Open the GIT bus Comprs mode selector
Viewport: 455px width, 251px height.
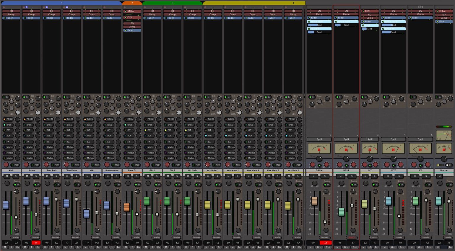pos(374,237)
